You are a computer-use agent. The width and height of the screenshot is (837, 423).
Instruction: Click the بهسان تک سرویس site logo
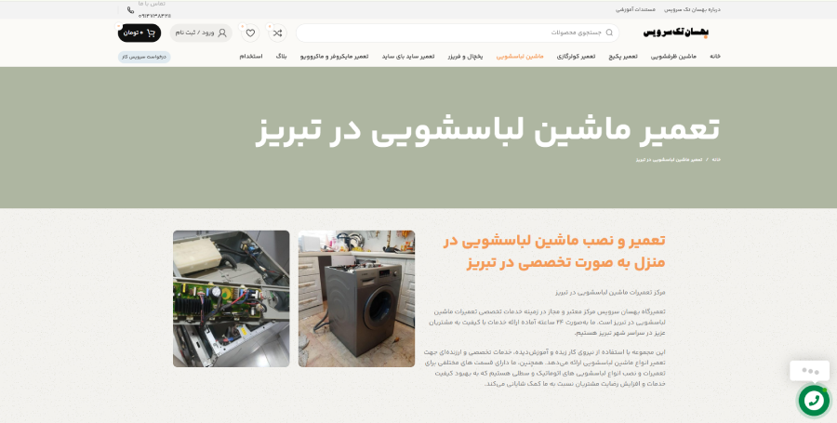[x=676, y=33]
